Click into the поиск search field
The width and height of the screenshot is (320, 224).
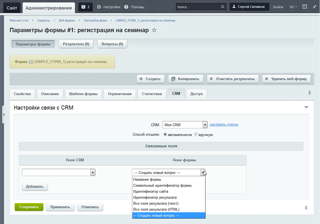198,7
